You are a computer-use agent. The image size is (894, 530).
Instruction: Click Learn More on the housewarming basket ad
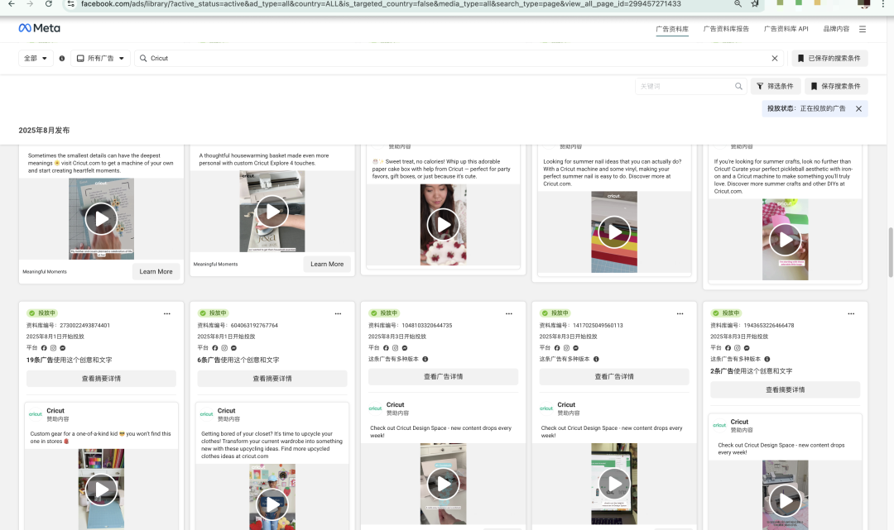[x=327, y=264]
